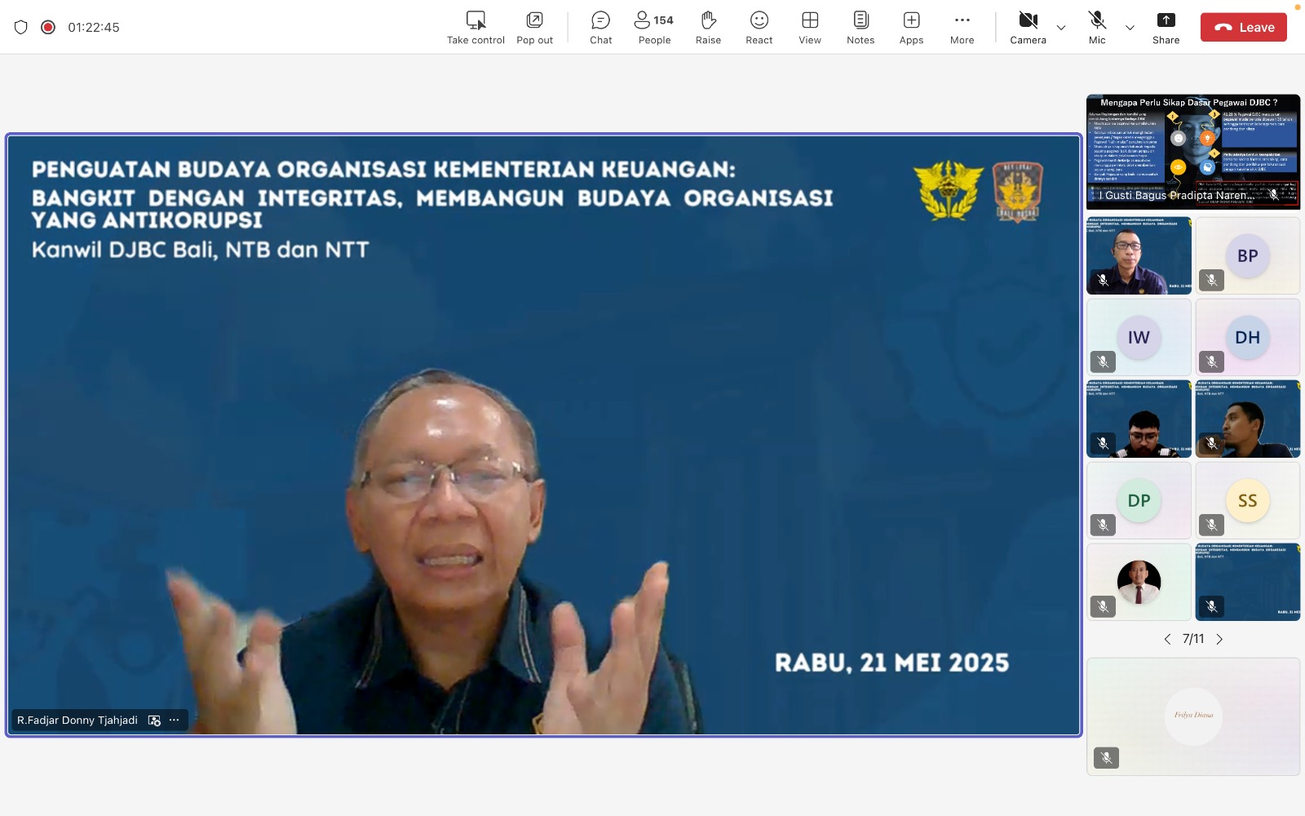Browse meeting Apps
This screenshot has height=816, width=1305.
tap(910, 25)
